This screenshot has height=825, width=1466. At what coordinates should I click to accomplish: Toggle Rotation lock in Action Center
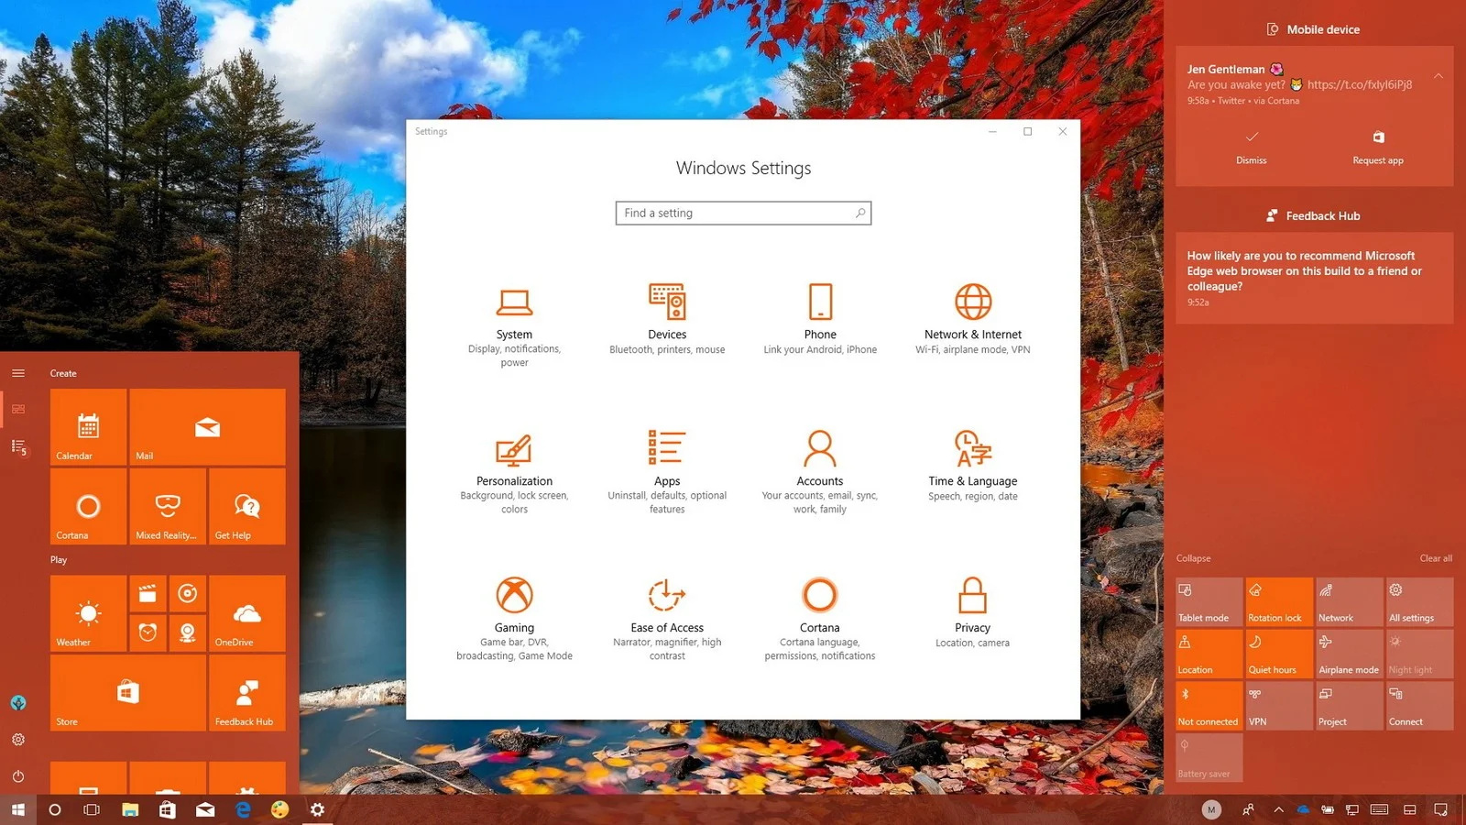click(1278, 600)
